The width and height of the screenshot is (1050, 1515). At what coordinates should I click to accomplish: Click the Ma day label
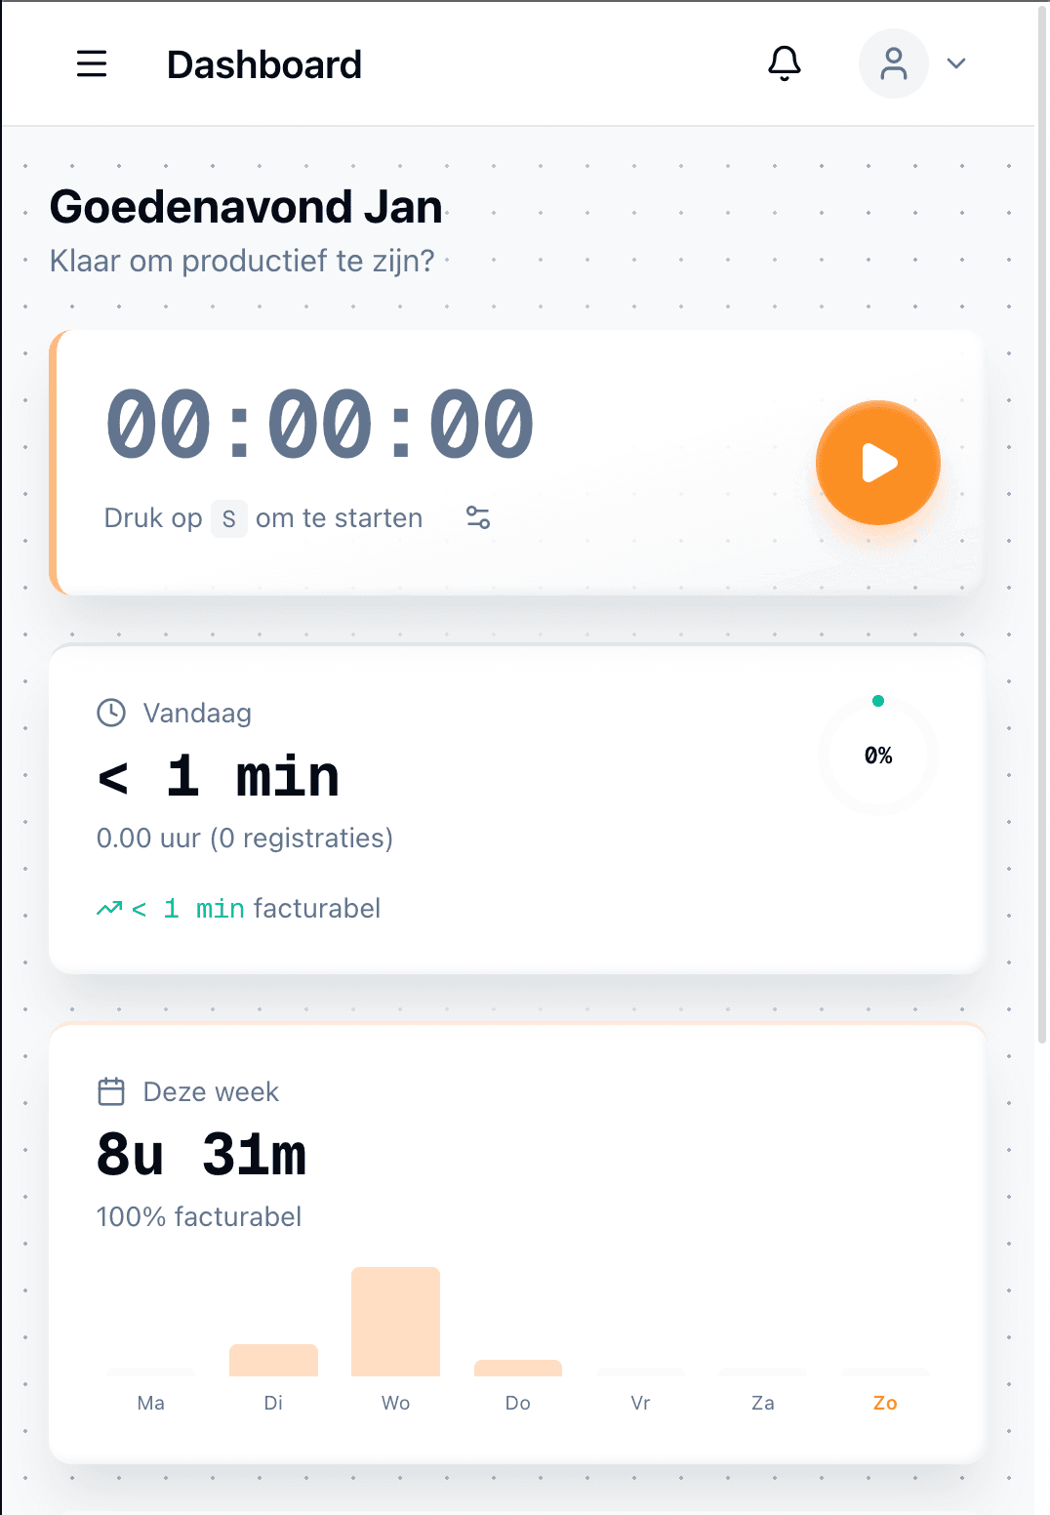pyautogui.click(x=150, y=1403)
